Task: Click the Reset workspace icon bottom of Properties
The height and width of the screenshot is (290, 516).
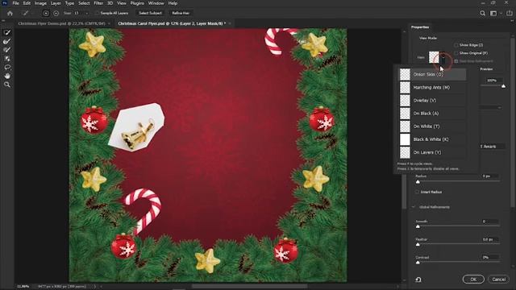Action: 418,280
